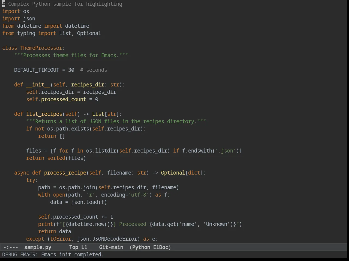Click 'os.listdir' in the files comprehension
349x261 pixels.
point(101,151)
